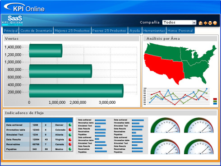Open the Mejores 25 Productos tab

72,31
